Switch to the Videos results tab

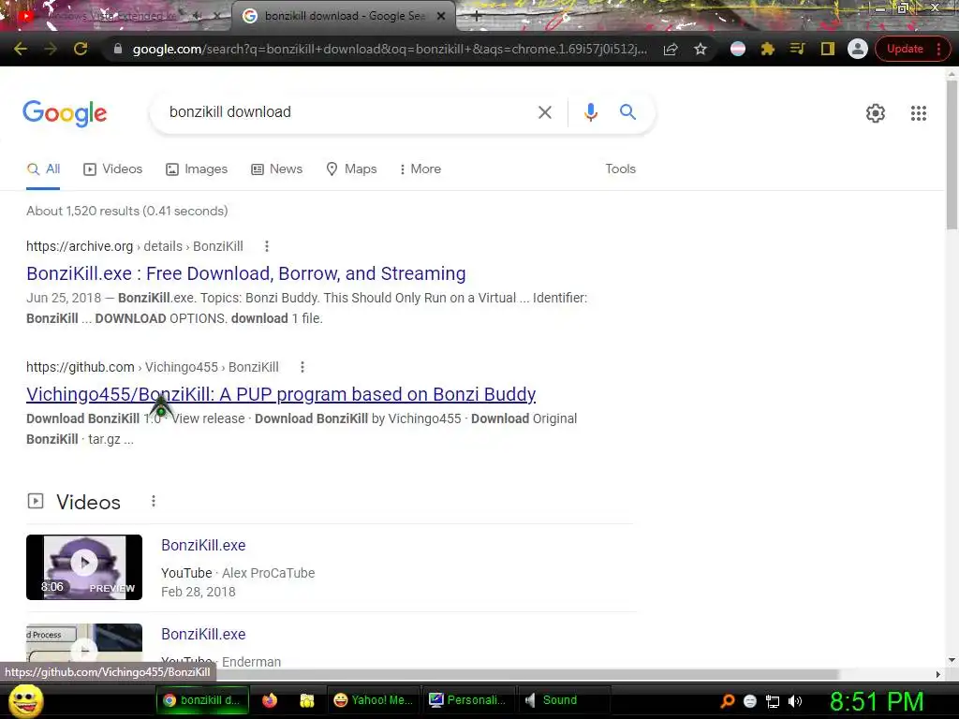tap(113, 169)
